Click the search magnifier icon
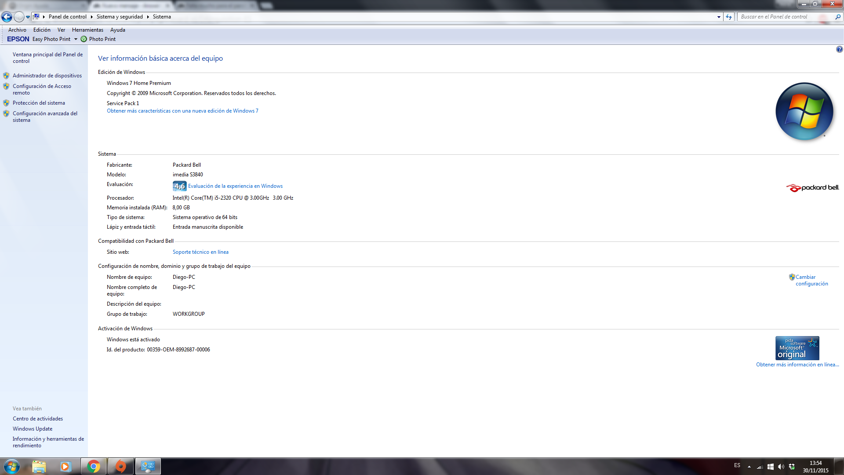This screenshot has height=475, width=844. (838, 17)
